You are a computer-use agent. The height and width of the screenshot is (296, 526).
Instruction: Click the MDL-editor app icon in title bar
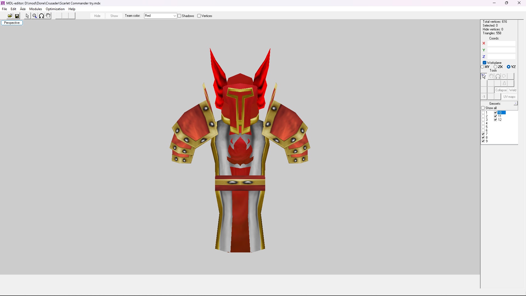pos(3,3)
